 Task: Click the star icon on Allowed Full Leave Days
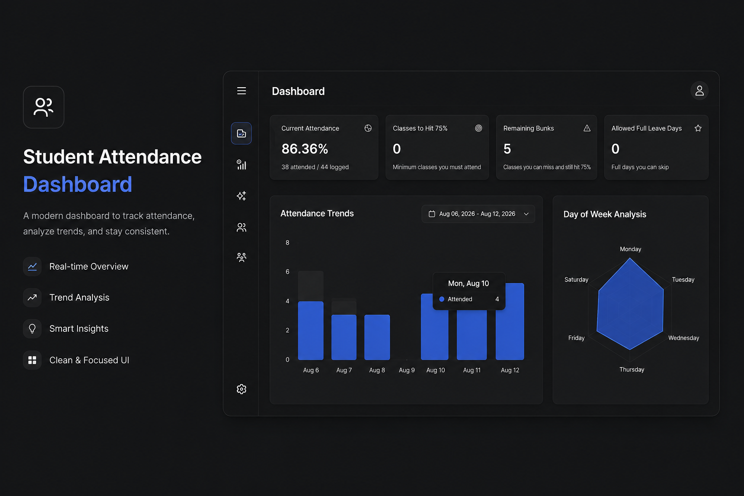coord(698,128)
